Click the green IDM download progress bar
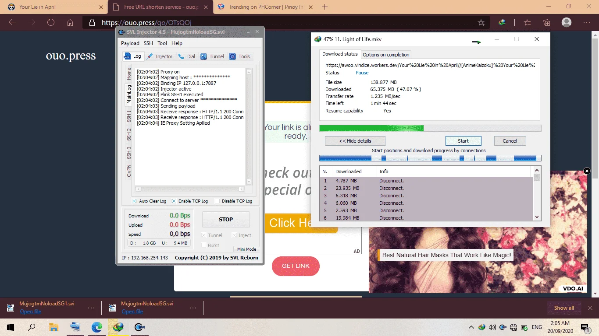This screenshot has width=599, height=336. pos(430,128)
